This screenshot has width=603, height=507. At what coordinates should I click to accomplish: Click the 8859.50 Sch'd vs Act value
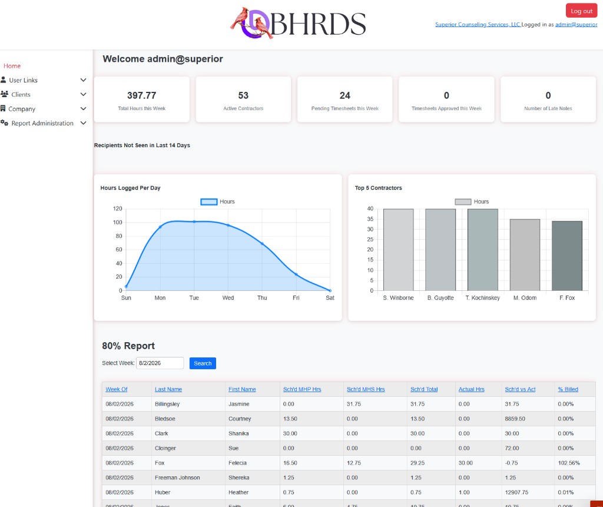pos(515,419)
